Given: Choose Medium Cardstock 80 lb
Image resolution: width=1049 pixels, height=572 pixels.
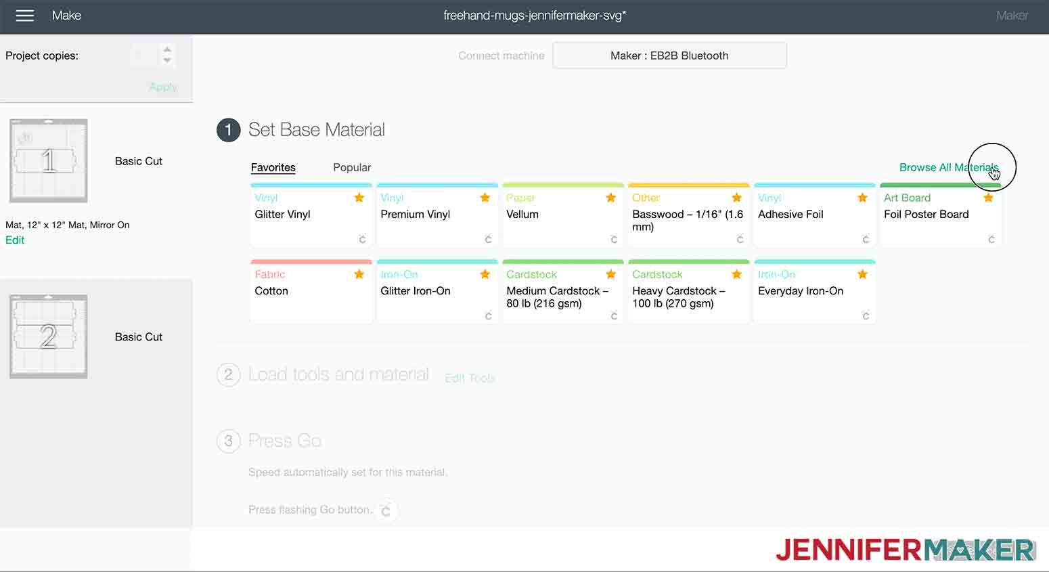Looking at the screenshot, I should (562, 292).
